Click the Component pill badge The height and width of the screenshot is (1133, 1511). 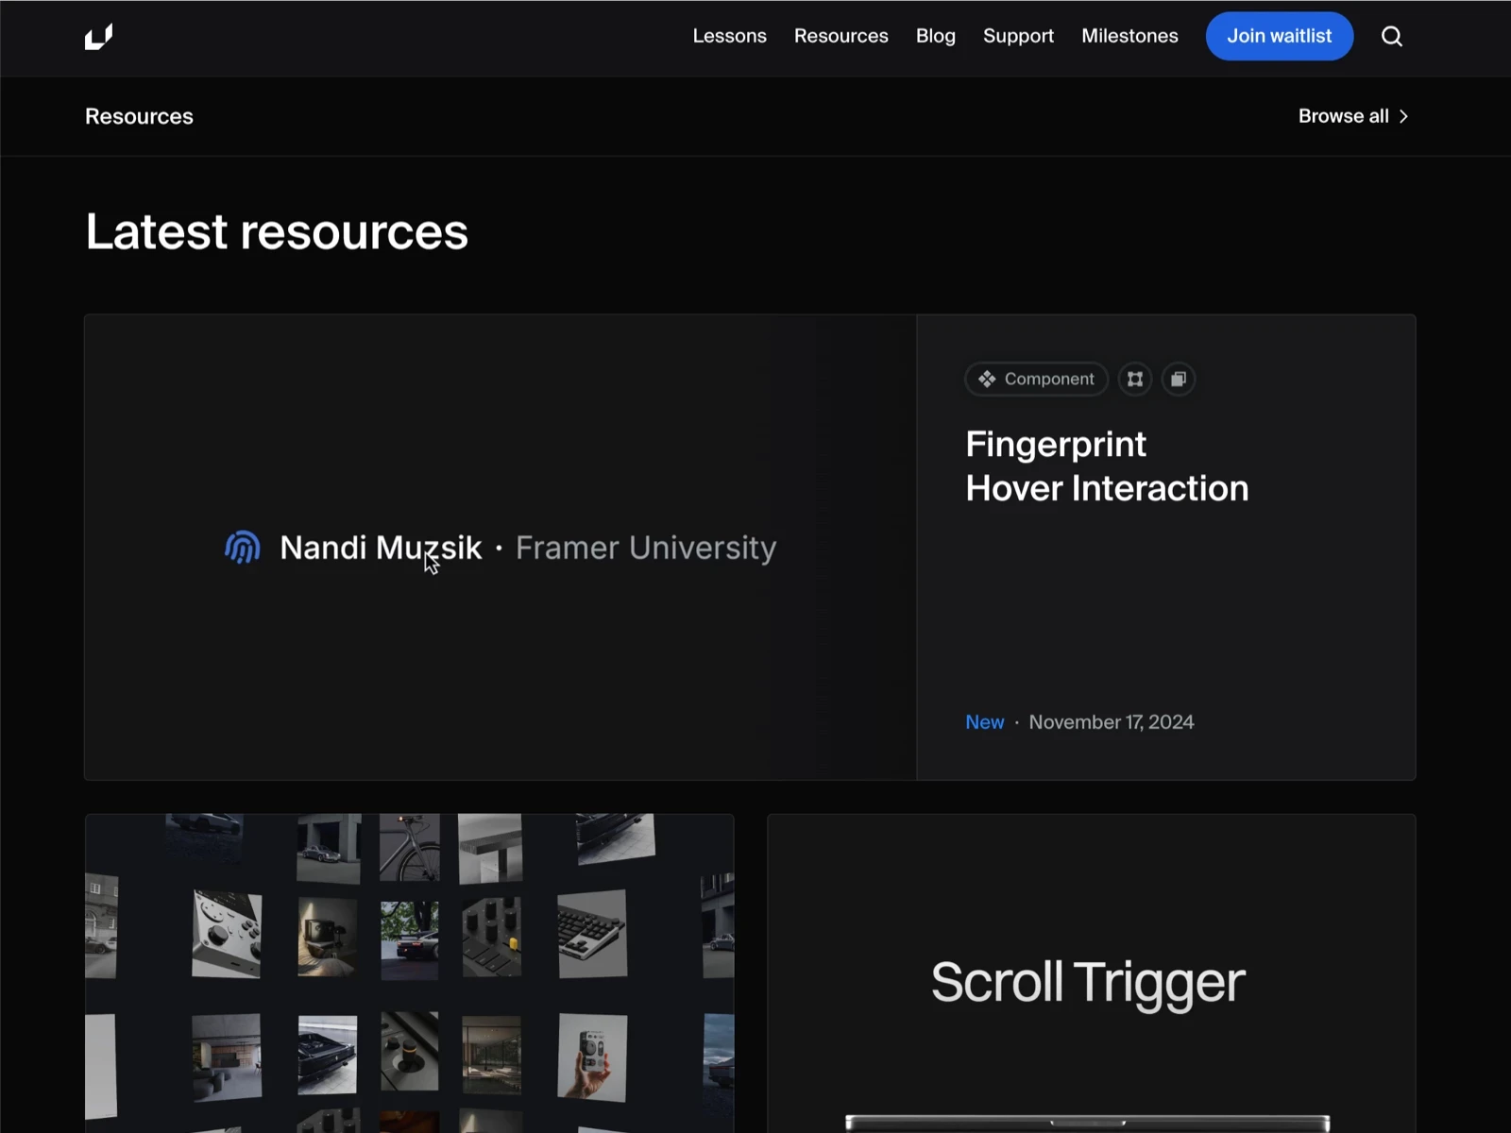click(x=1036, y=379)
